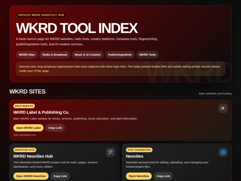This screenshot has width=241, height=181.
Task: Open WKRD Label website button
Action: click(x=29, y=128)
